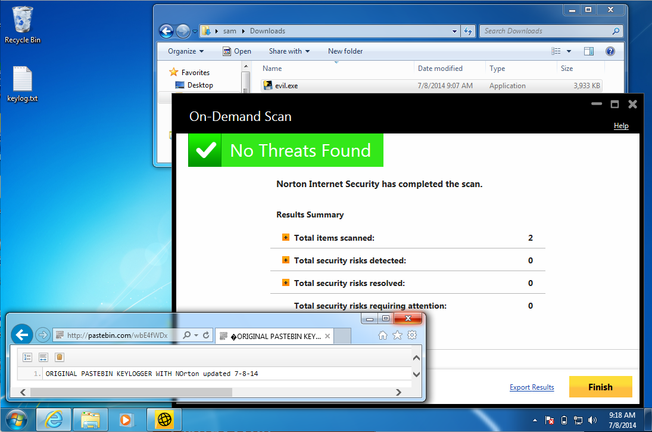Click the first pastebin toolbar list icon
Viewport: 652px width, 432px height.
pyautogui.click(x=27, y=357)
